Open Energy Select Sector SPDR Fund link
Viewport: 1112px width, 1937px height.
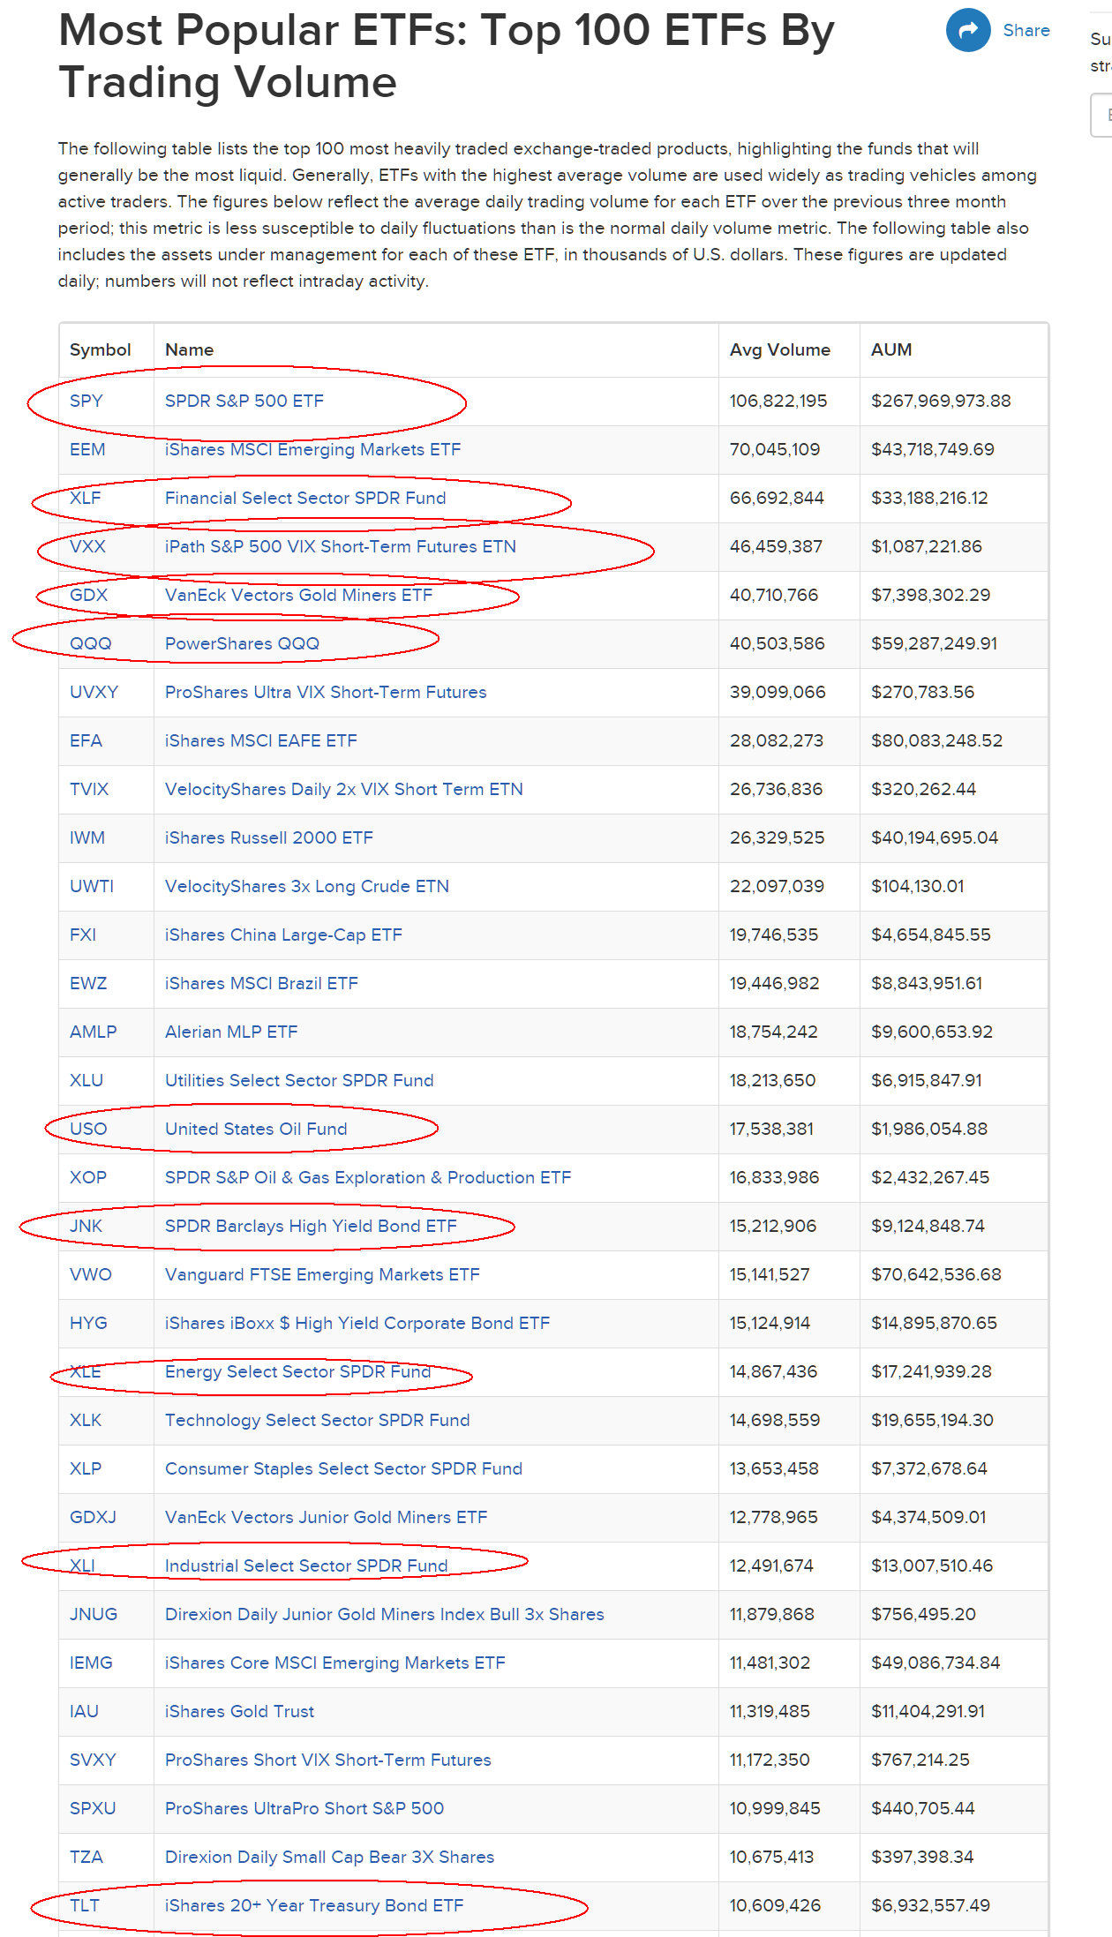[x=298, y=1371]
